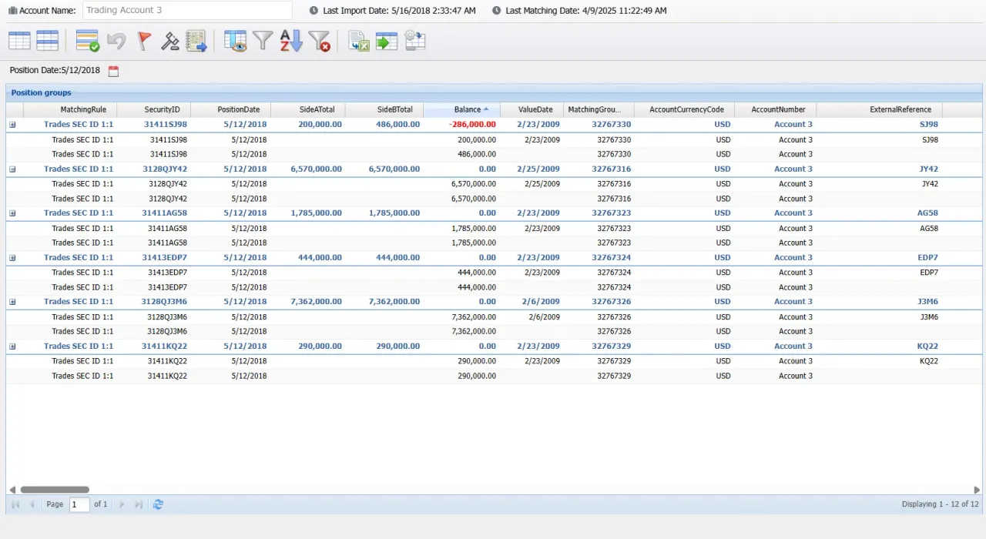Switch to the plain grid view icon
The image size is (986, 539).
(x=19, y=41)
